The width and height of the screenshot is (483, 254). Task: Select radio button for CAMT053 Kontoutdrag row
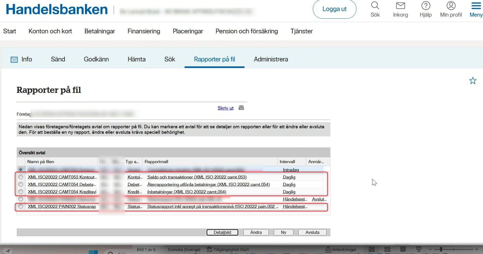click(x=21, y=177)
